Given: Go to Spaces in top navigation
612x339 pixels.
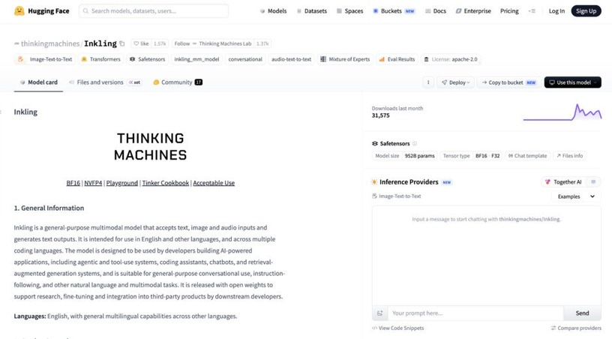Looking at the screenshot, I should click(x=350, y=11).
